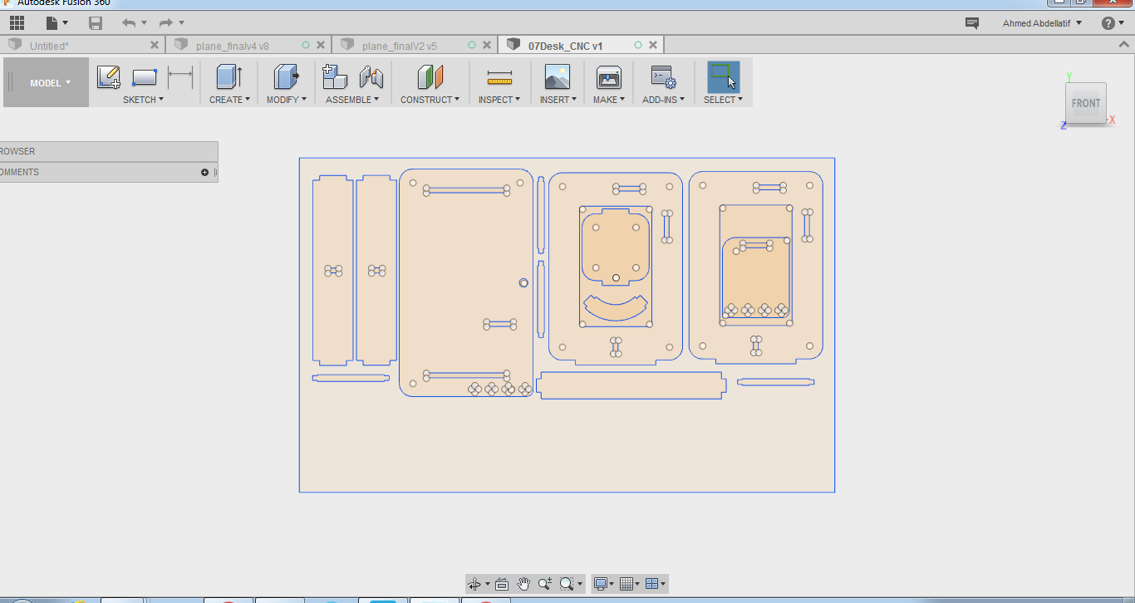Click the Comments panel header

click(109, 172)
